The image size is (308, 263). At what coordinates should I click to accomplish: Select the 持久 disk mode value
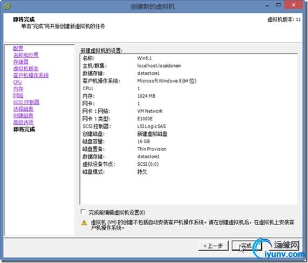pyautogui.click(x=142, y=172)
